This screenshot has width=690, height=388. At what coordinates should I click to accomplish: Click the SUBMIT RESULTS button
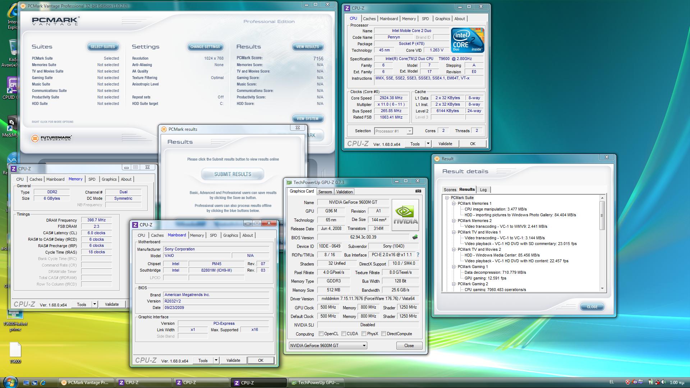point(233,174)
